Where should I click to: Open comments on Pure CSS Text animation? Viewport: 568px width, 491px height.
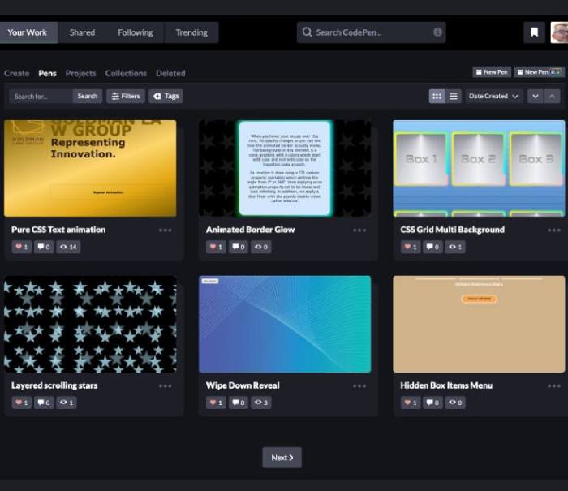44,247
